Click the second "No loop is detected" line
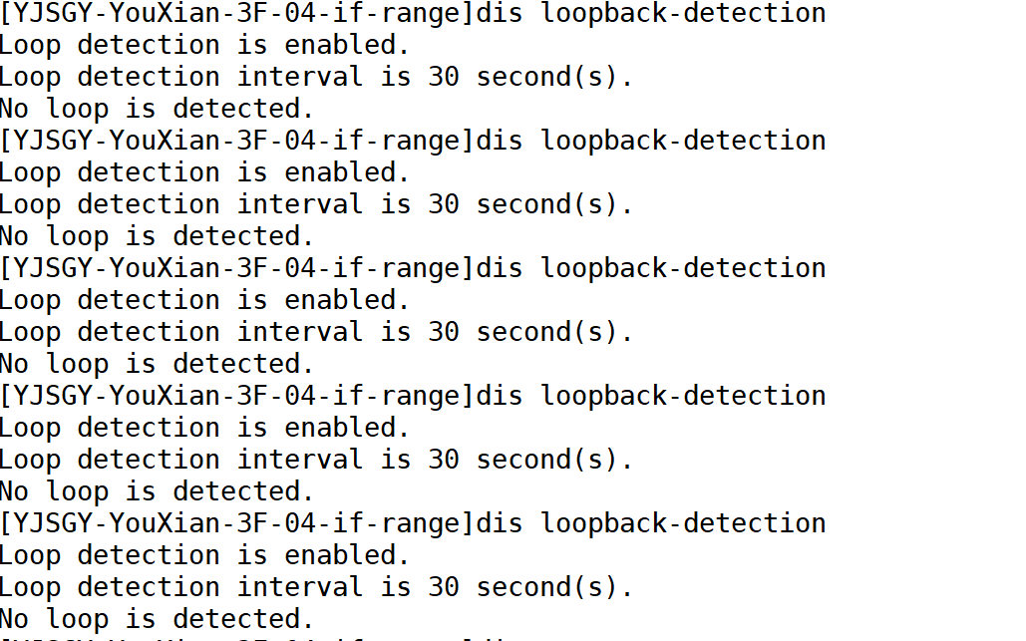The height and width of the screenshot is (641, 1026). coord(157,236)
